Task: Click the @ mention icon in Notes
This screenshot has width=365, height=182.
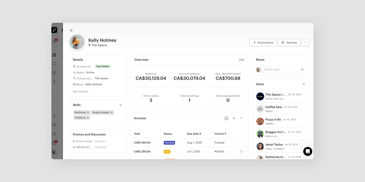Action: tap(302, 69)
